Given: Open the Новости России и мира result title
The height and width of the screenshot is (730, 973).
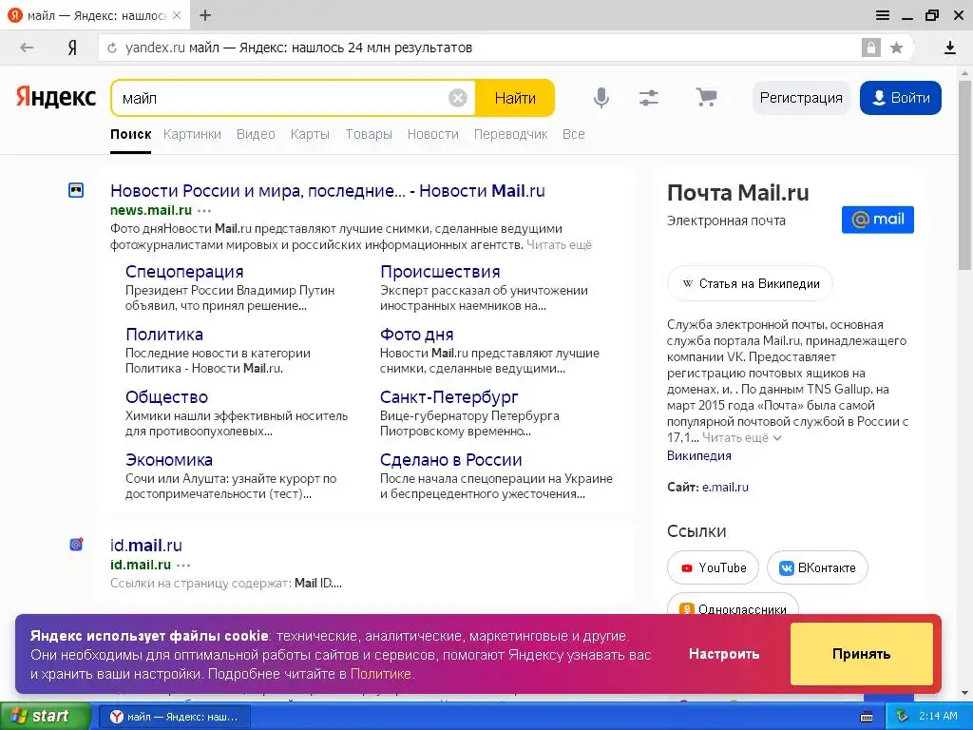Looking at the screenshot, I should click(x=328, y=190).
